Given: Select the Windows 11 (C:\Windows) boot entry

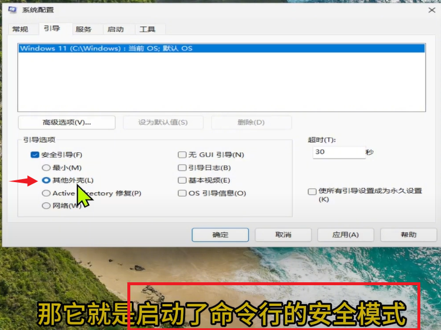Looking at the screenshot, I should tap(222, 48).
